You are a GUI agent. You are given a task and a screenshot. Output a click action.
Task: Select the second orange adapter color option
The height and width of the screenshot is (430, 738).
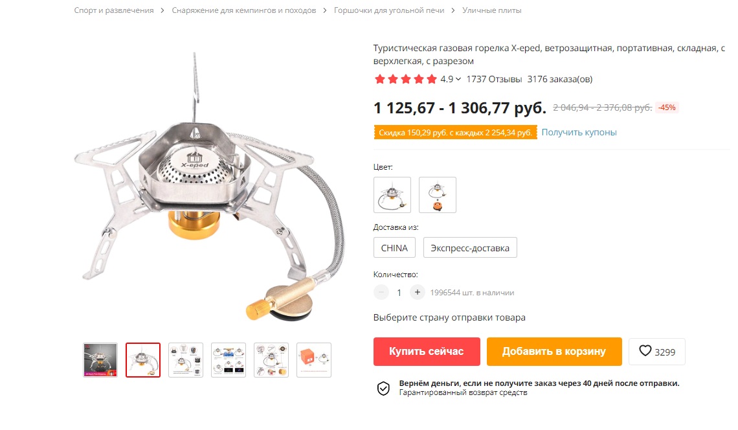(437, 195)
